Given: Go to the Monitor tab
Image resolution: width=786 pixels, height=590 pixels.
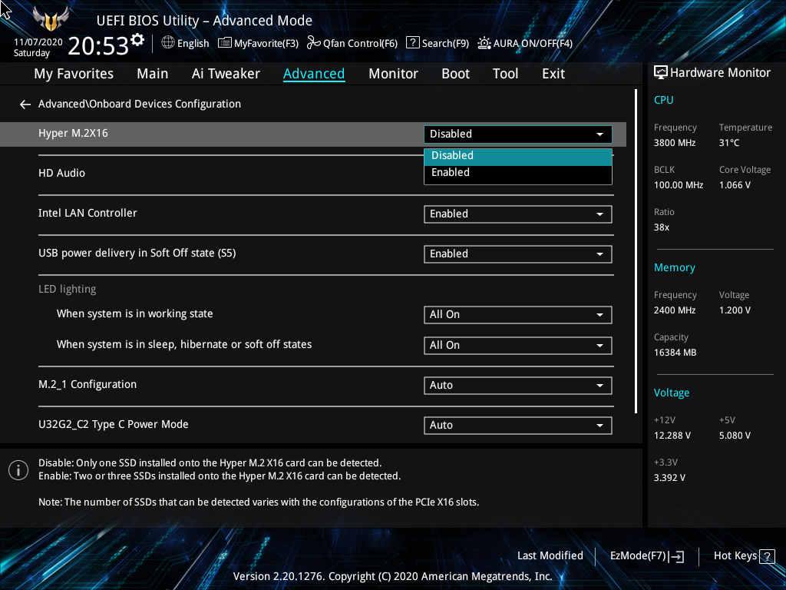Looking at the screenshot, I should [x=393, y=74].
